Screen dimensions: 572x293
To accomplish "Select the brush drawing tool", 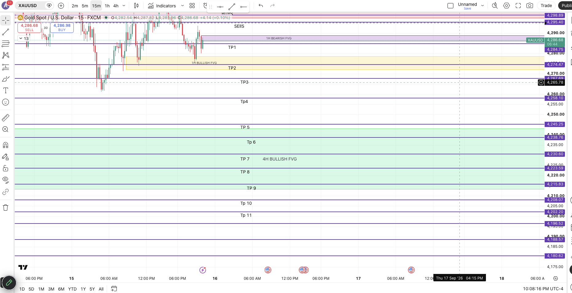I will pos(6,79).
